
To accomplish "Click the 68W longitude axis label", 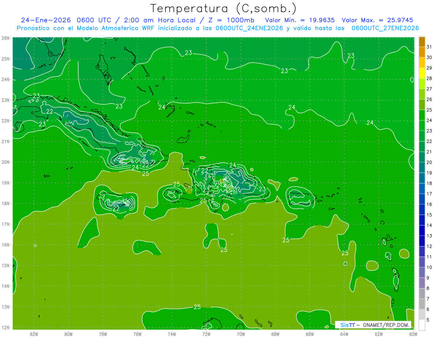I will point(275,334).
